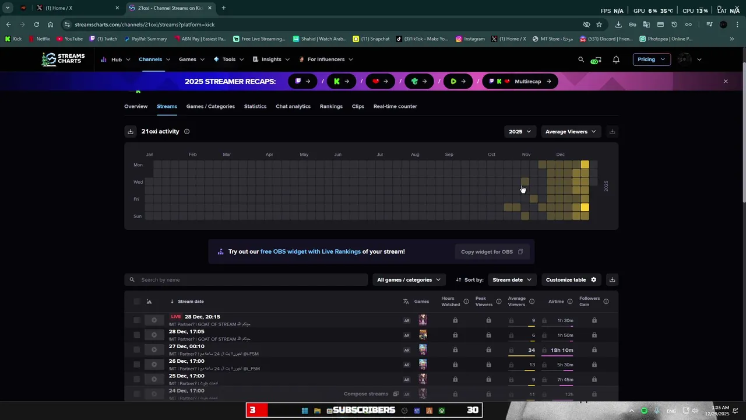Screen dimensions: 746x420
Task: Play the 27 Dec, 00:10 stream thumbnail icon
Action: coord(154,350)
